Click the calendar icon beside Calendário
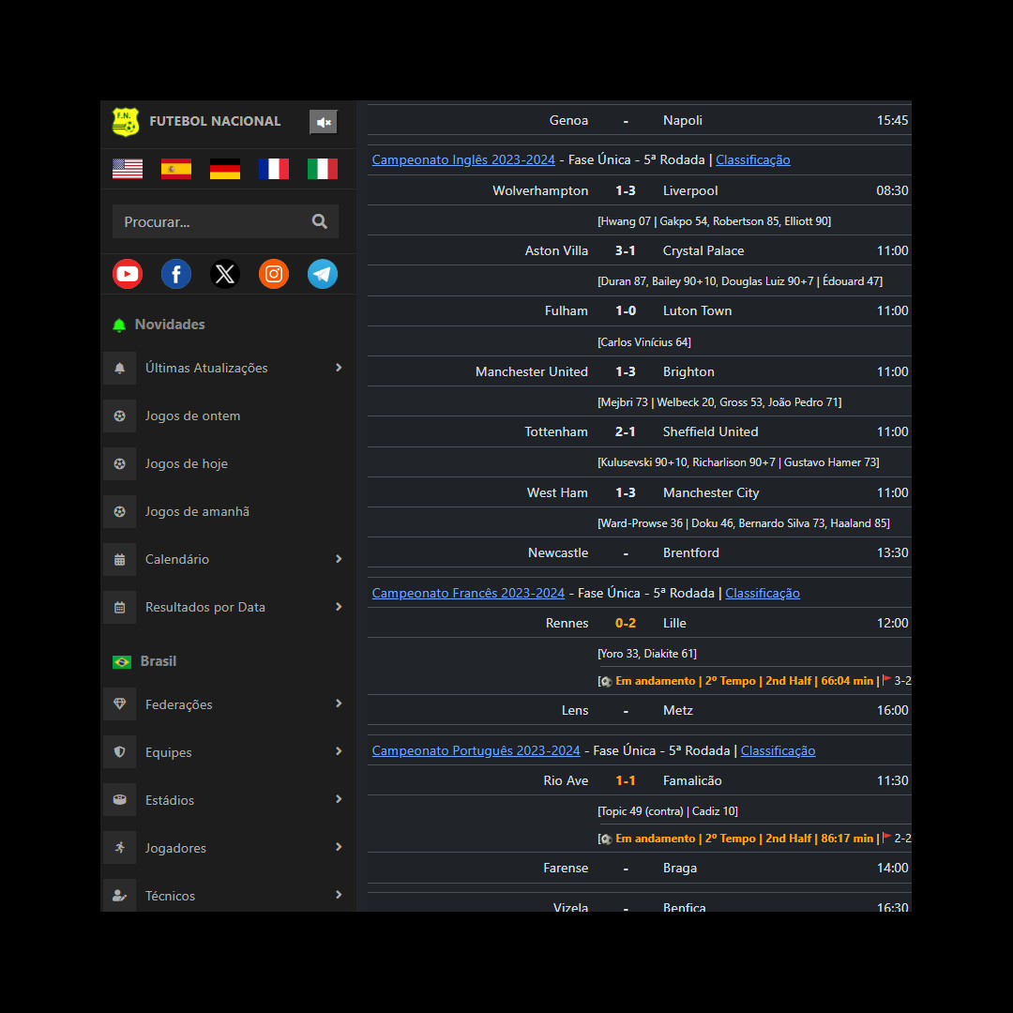This screenshot has height=1013, width=1013. (x=119, y=559)
